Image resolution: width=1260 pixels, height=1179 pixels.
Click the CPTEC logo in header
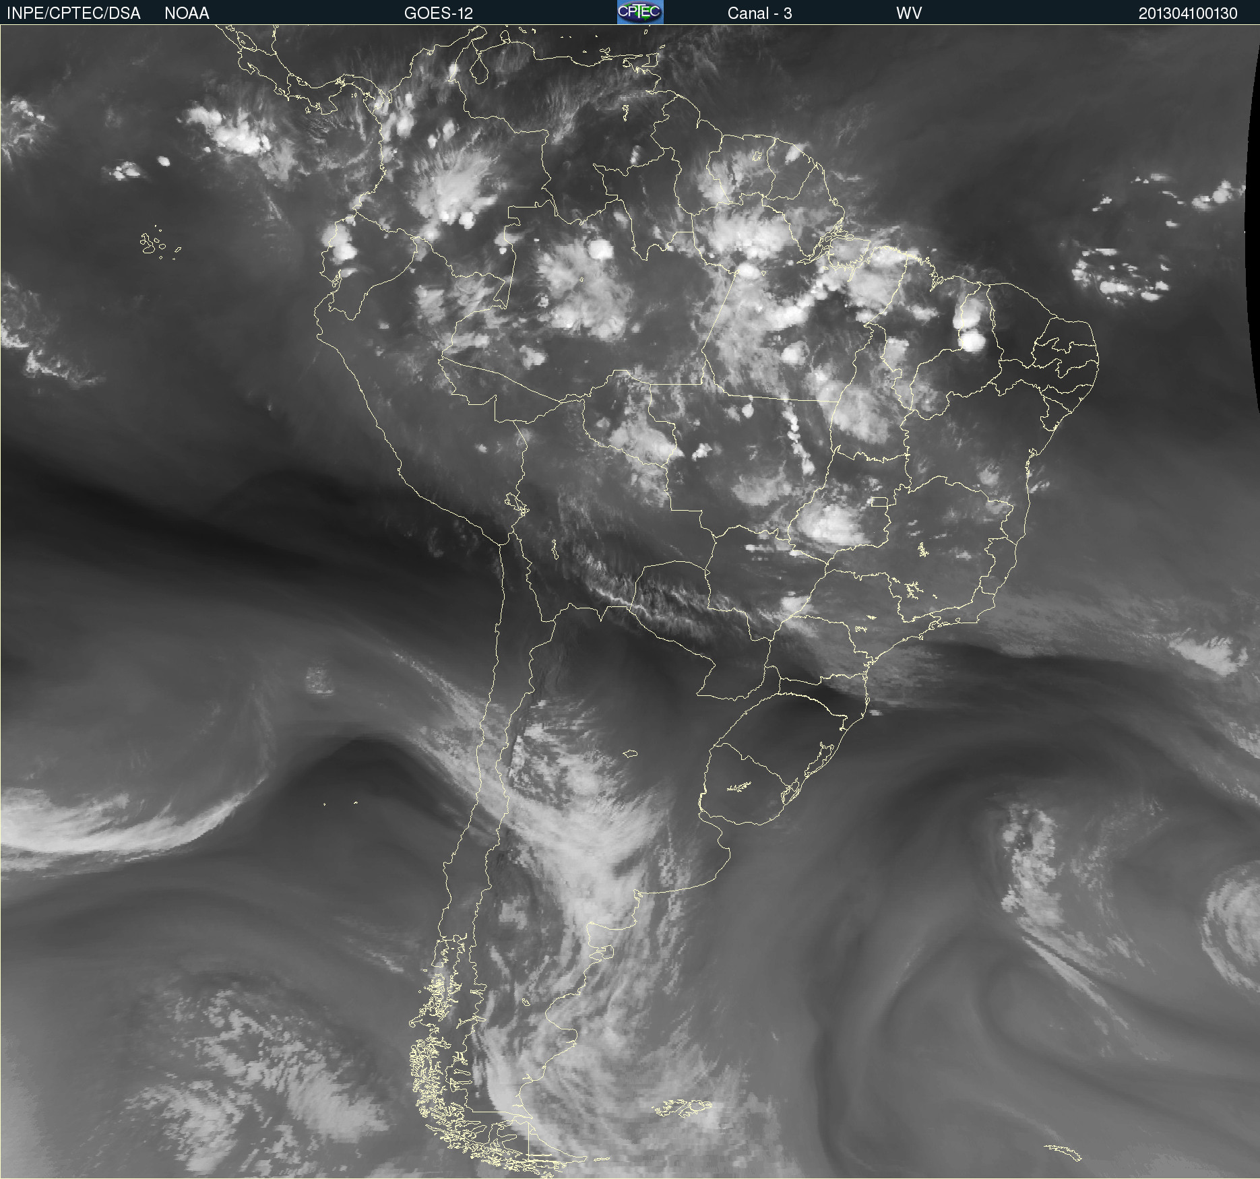click(640, 12)
